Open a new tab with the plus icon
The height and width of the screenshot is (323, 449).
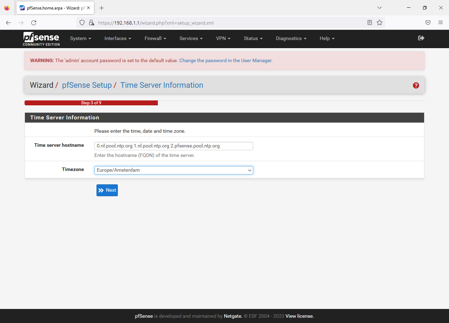tap(102, 8)
